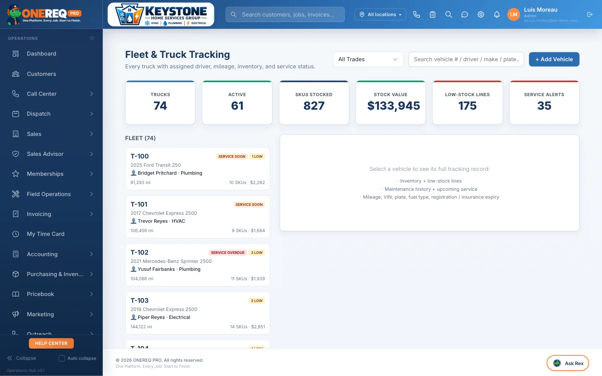Open Sales menu item

51,134
